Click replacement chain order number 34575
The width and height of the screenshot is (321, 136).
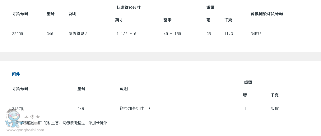tap(256, 34)
